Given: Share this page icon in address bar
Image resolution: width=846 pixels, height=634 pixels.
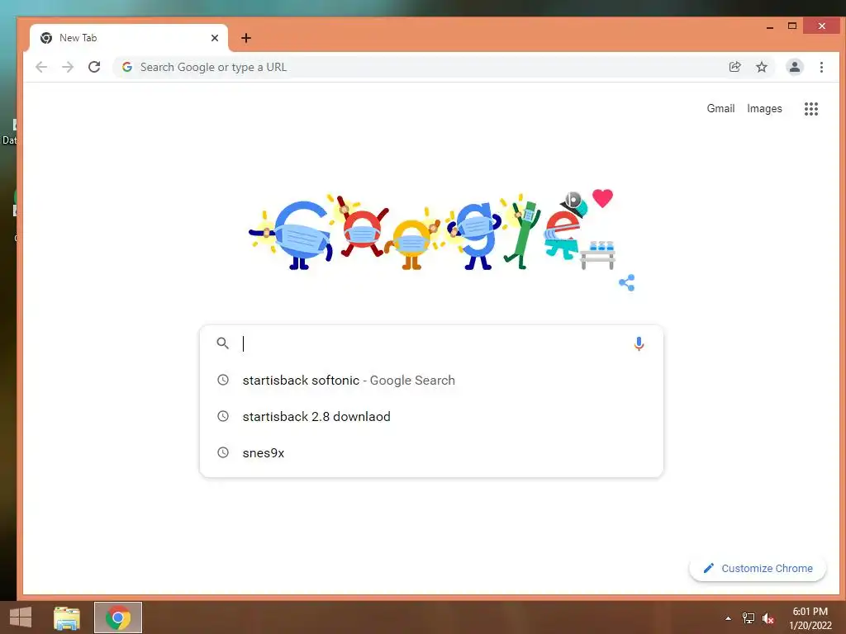Looking at the screenshot, I should pos(734,67).
